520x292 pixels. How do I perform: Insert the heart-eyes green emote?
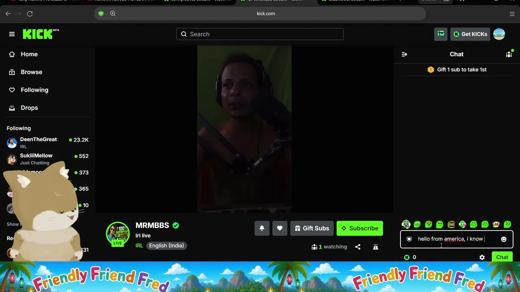(x=429, y=224)
